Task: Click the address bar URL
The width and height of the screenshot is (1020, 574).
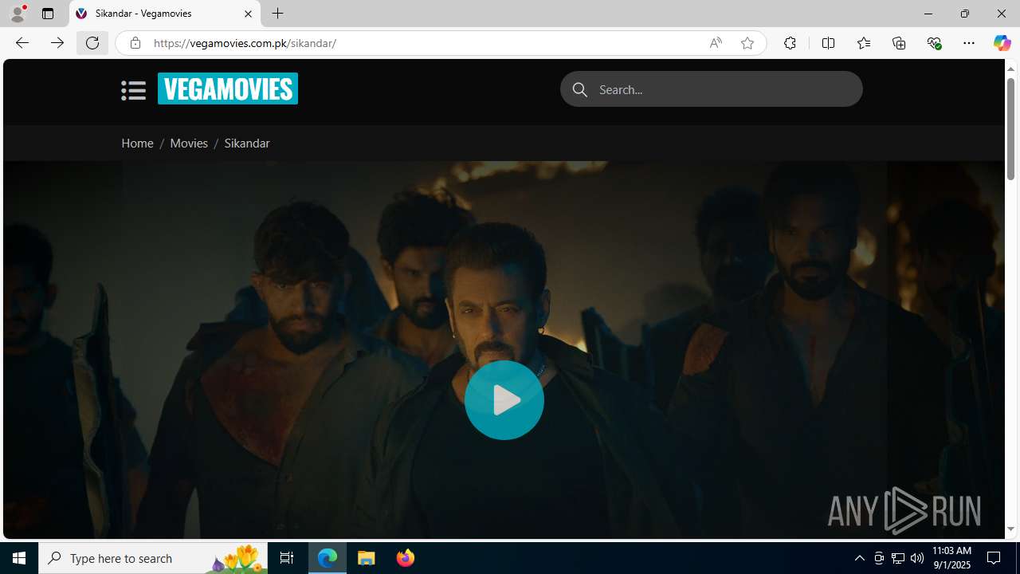Action: [x=245, y=43]
